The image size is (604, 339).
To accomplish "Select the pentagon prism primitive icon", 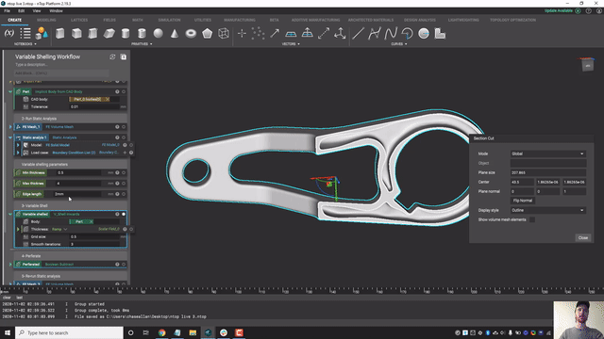I will point(208,34).
